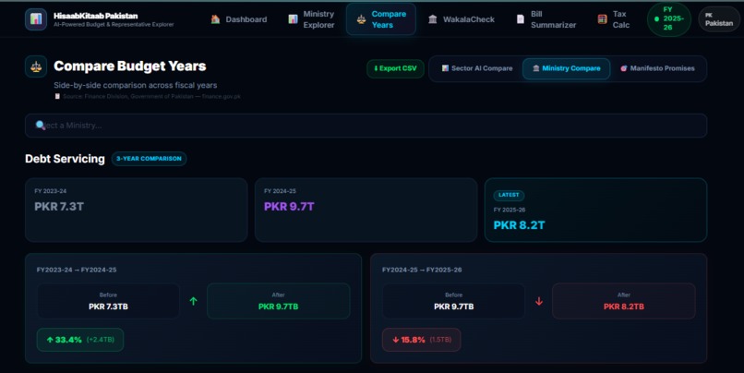Screen dimensions: 744x373
Task: Click the red down arrow between Before and After
Action: coord(539,301)
